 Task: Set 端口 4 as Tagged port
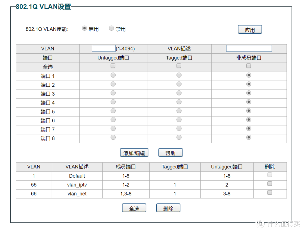point(179,102)
